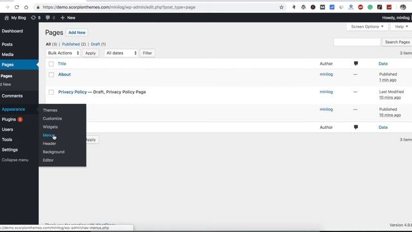Open Posts in sidebar
Viewport: 412px width, 232px height.
(7, 44)
